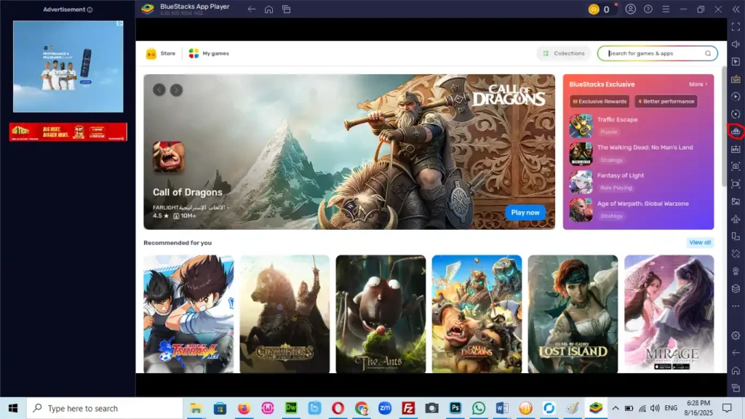Click the title bar home icon
745x419 pixels.
[269, 9]
